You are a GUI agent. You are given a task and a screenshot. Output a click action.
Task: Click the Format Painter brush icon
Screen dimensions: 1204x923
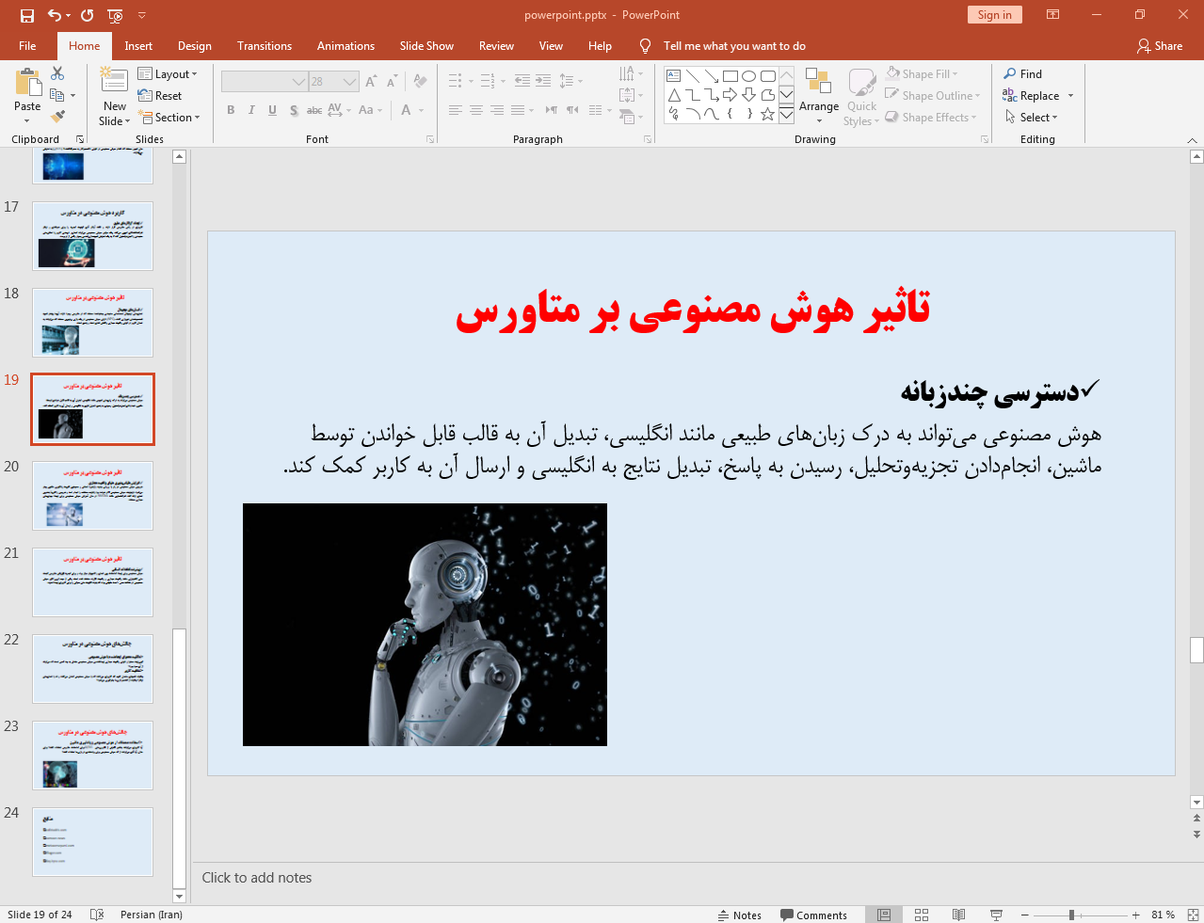click(57, 117)
